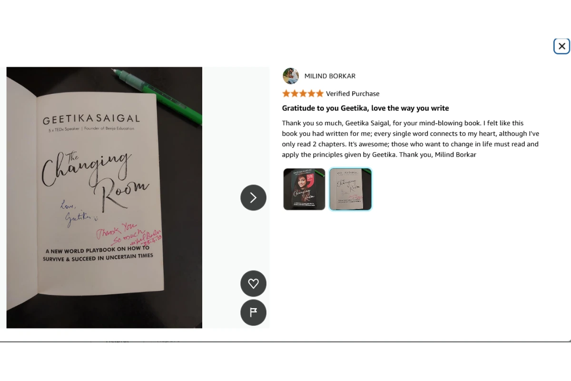Click the 5 x TEDx Speaker line
Screen dimensions: 571x381
[x=91, y=129]
